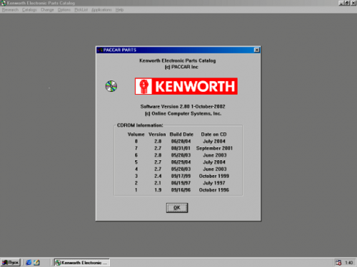The image size is (357, 267).
Task: Open the Catalogs menu
Action: [29, 10]
